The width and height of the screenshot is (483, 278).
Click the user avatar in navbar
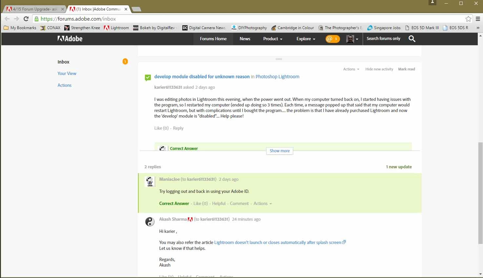(x=350, y=39)
